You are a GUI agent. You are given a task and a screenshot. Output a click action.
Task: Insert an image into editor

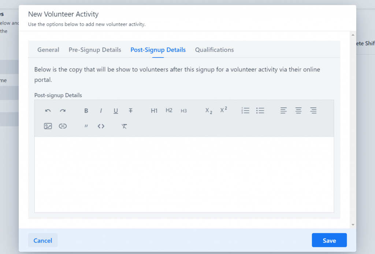[x=48, y=126]
